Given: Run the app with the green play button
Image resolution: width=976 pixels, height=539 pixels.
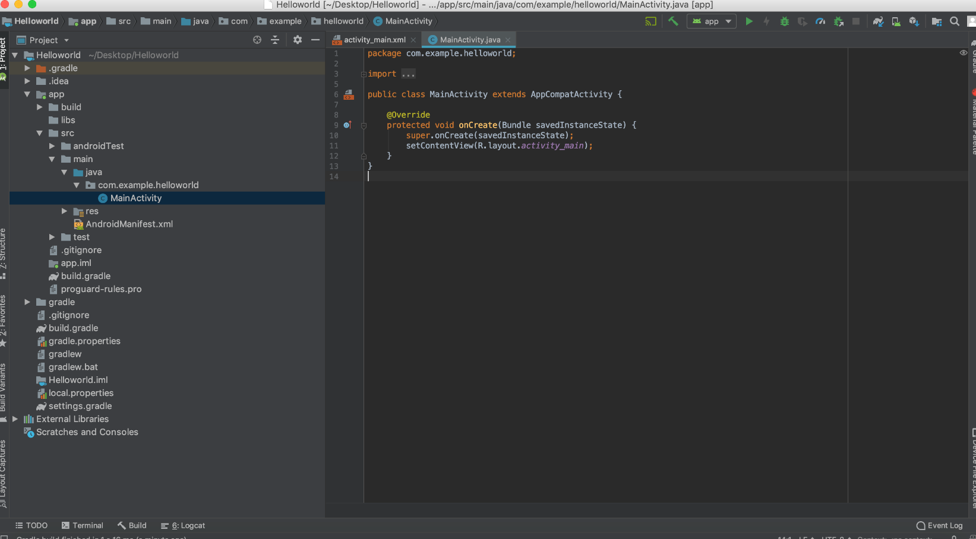Looking at the screenshot, I should (748, 21).
